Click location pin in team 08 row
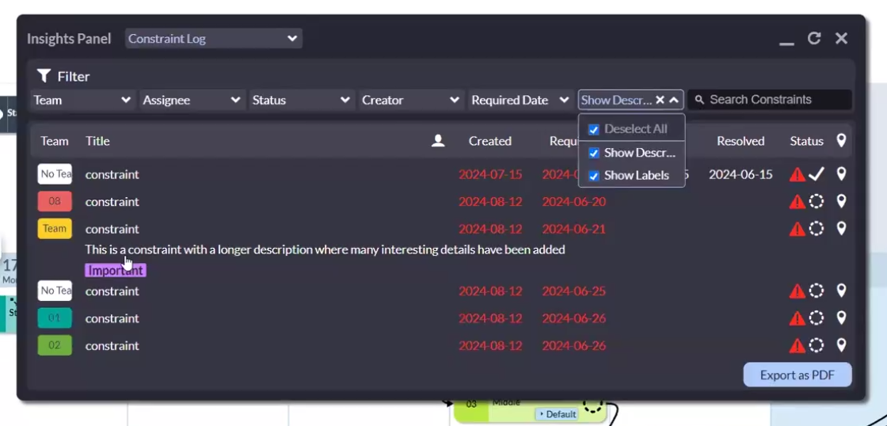This screenshot has height=426, width=887. coord(841,201)
